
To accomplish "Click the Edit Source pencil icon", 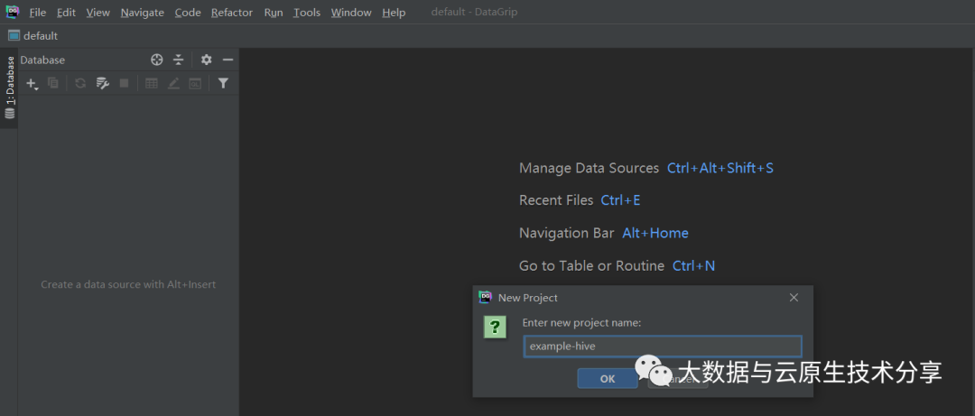I will 173,83.
